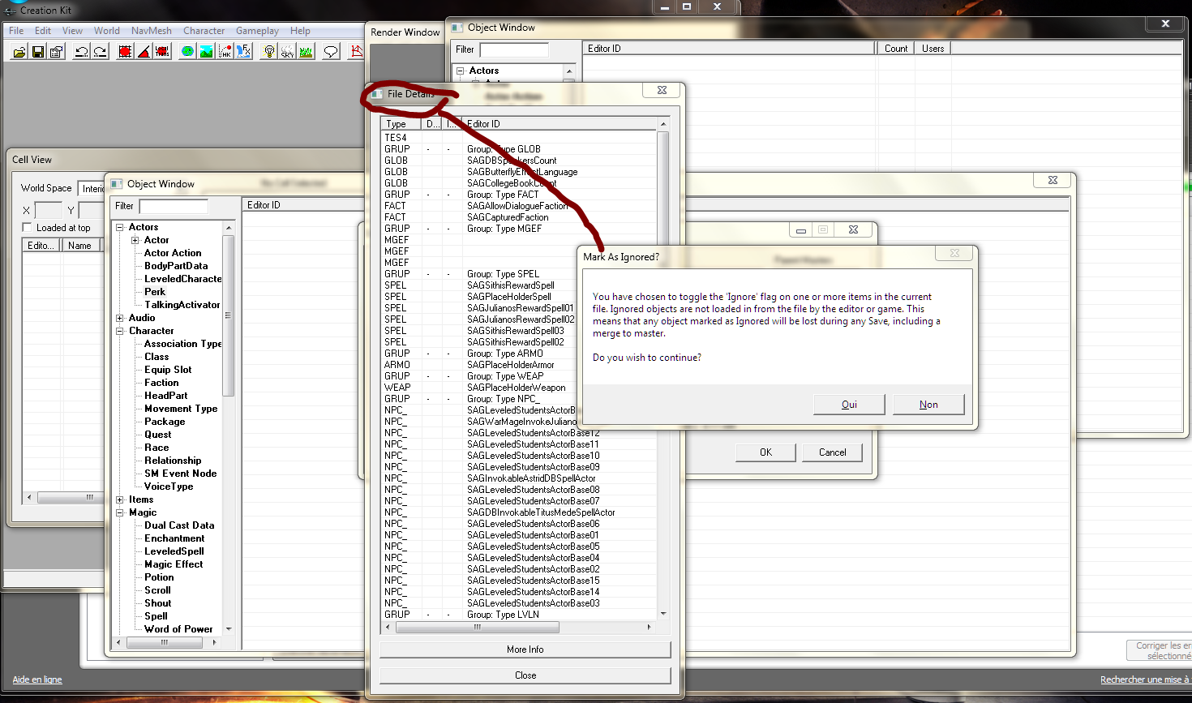
Task: Click Object Window tree scrollbar down arrow
Action: coord(229,629)
